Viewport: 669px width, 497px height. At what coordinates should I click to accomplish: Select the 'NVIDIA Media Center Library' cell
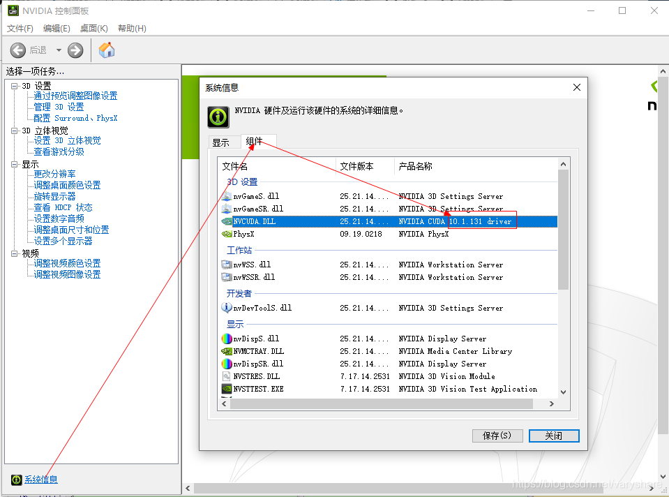(x=456, y=351)
